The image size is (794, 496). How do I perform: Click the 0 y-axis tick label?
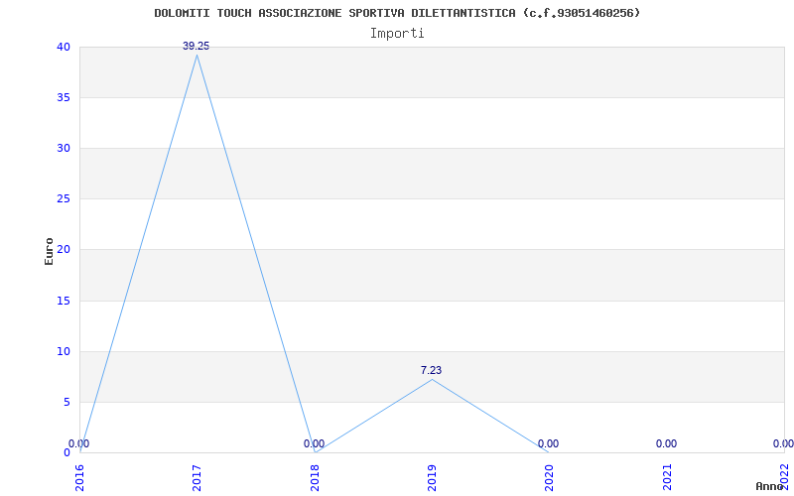(66, 452)
